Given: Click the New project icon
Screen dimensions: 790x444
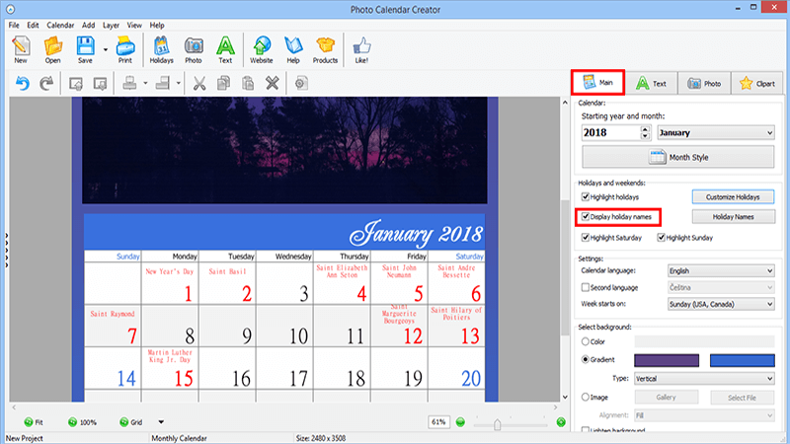Looking at the screenshot, I should tap(20, 46).
